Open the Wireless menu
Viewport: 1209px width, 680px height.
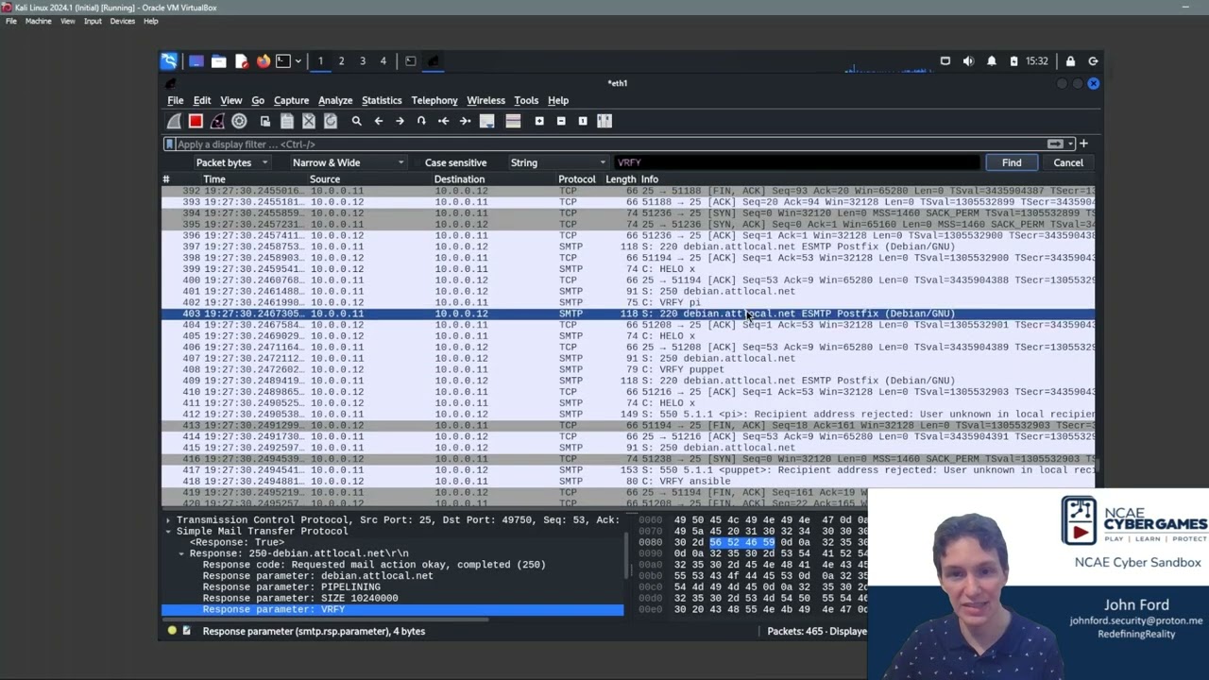point(485,100)
